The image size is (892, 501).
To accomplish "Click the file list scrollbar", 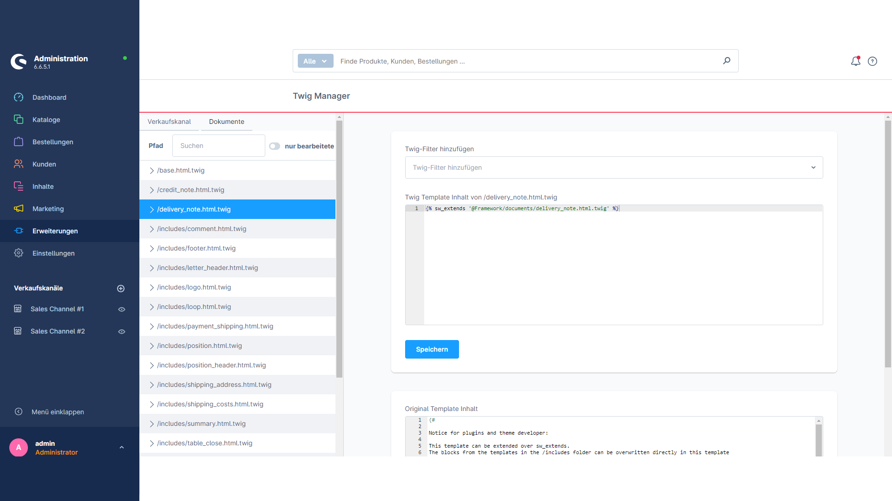I will coord(339,249).
